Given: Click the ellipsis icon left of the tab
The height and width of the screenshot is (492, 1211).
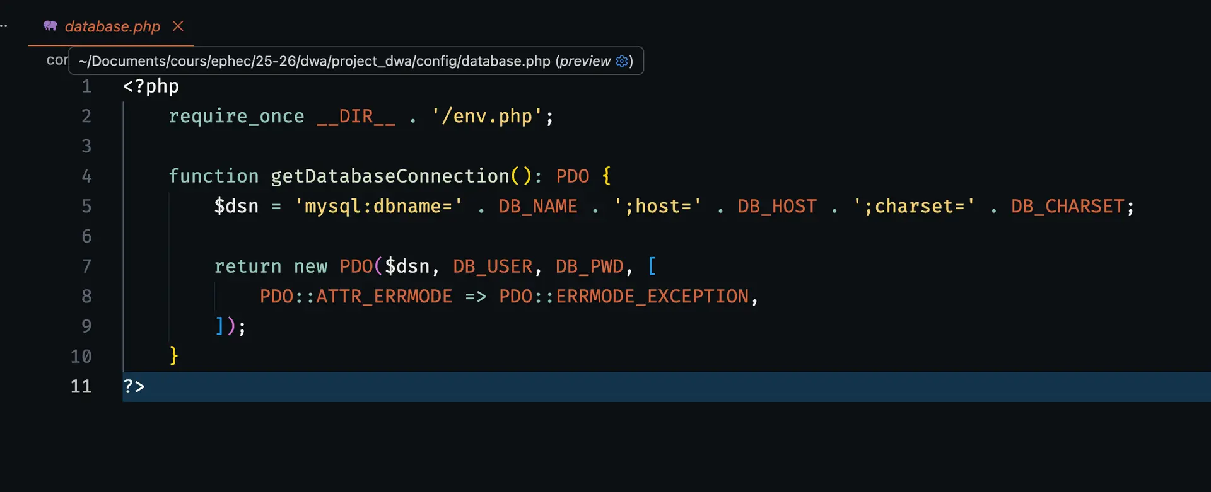Looking at the screenshot, I should click(4, 26).
